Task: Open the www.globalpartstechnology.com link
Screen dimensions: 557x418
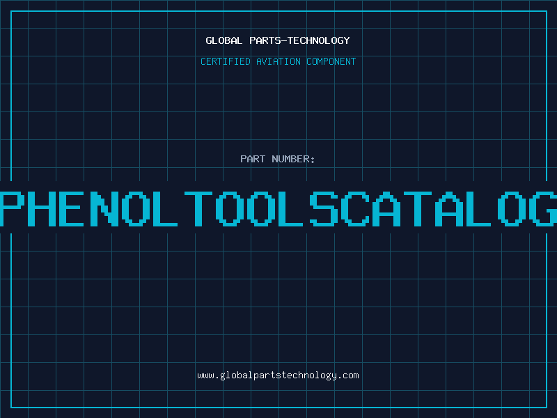Action: 278,376
